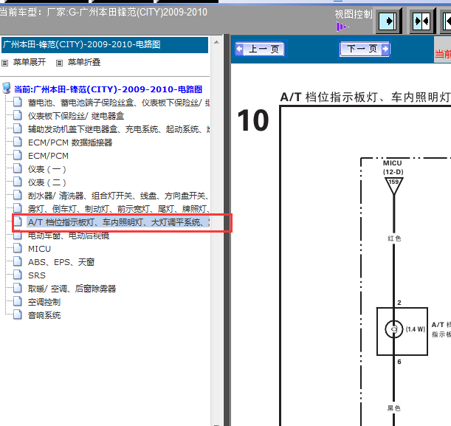This screenshot has width=451, height=426.
Task: Click the 红色 wire label in diagram
Action: 394,238
